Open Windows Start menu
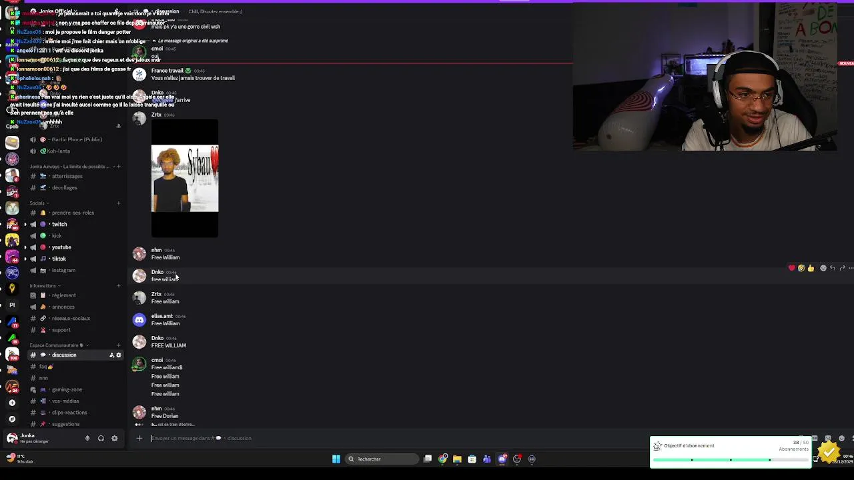The image size is (854, 480). (x=336, y=459)
